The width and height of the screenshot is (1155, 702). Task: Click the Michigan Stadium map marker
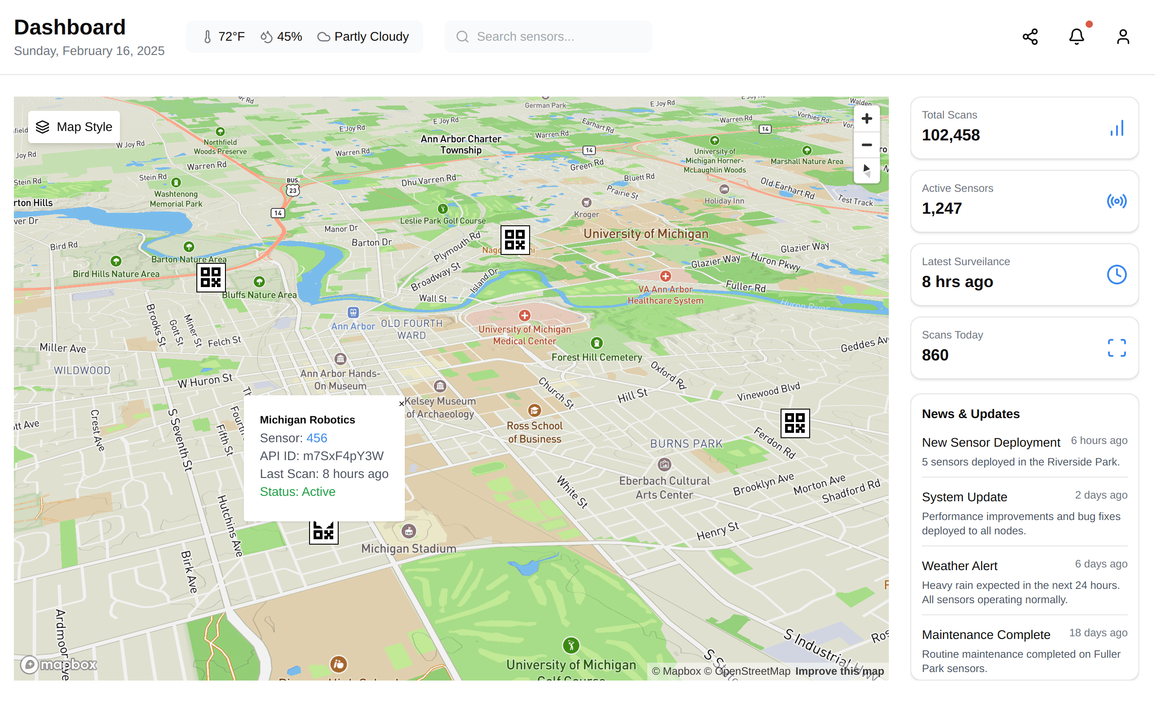[x=409, y=531]
